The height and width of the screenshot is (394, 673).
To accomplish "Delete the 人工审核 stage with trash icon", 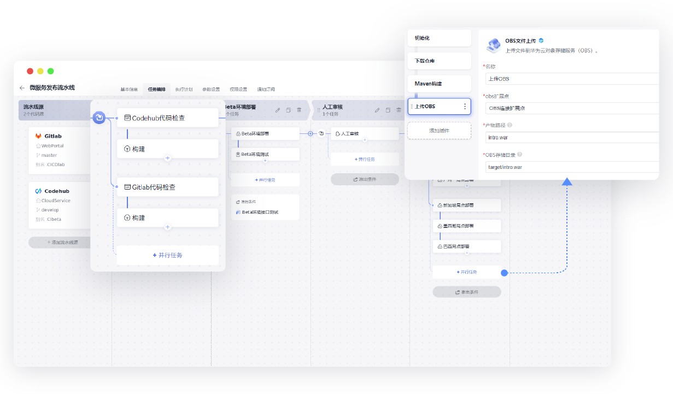I will [399, 110].
